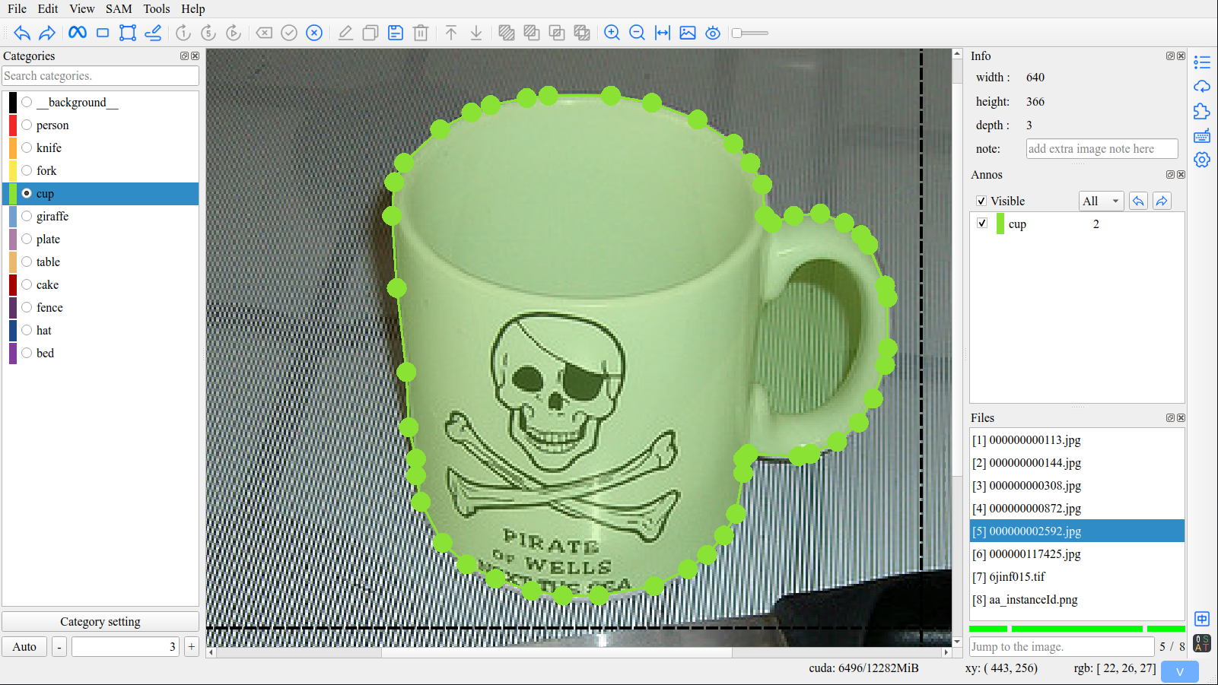Activate the repaint brush tool
The width and height of the screenshot is (1218, 685).
click(x=153, y=33)
